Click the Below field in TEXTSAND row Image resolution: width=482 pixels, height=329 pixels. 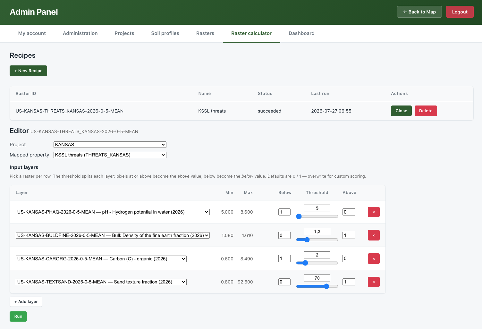[284, 282]
